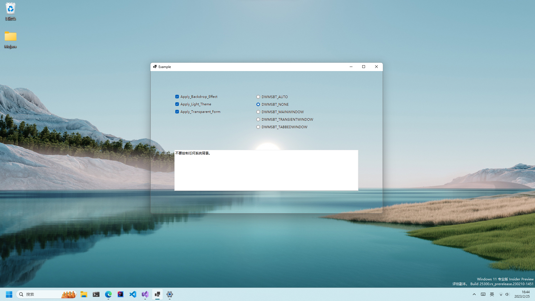Open Settings gear in taskbar
Image resolution: width=535 pixels, height=301 pixels.
tap(170, 294)
